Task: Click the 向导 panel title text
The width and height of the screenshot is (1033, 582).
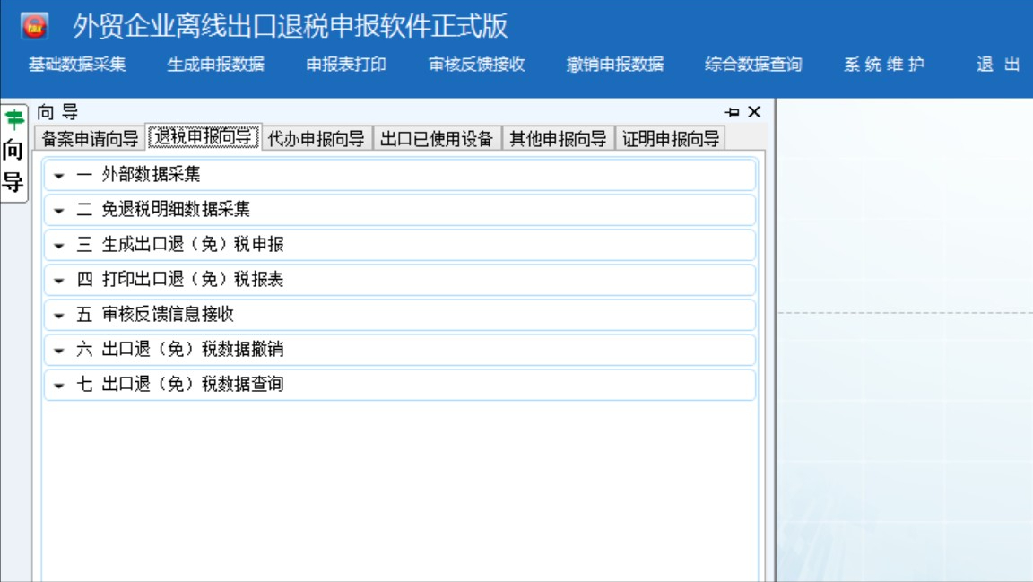Action: coord(57,111)
